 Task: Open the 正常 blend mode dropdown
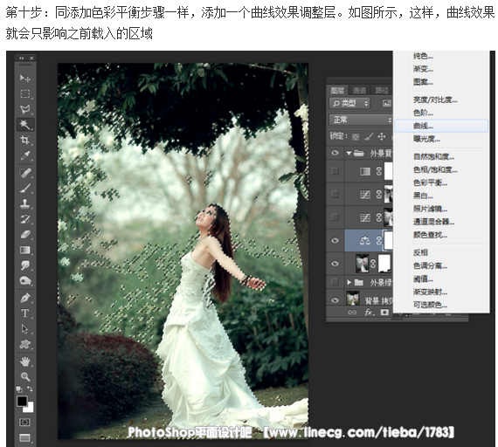pos(361,120)
